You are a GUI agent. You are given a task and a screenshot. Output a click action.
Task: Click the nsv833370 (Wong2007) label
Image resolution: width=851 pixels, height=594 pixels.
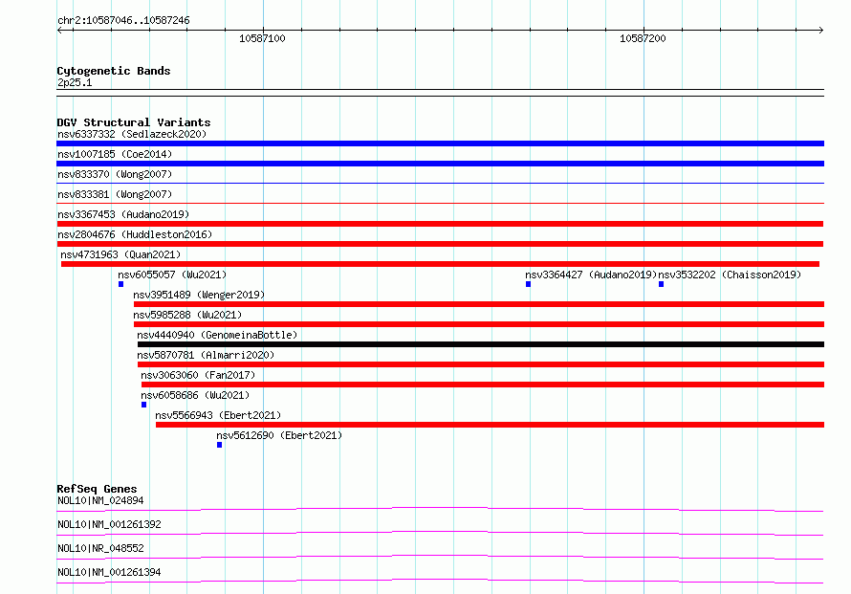tap(115, 174)
